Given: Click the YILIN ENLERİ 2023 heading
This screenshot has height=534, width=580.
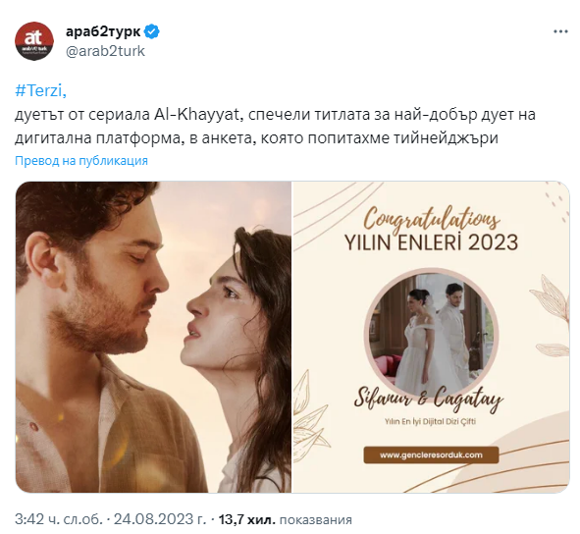Looking at the screenshot, I should tap(431, 242).
